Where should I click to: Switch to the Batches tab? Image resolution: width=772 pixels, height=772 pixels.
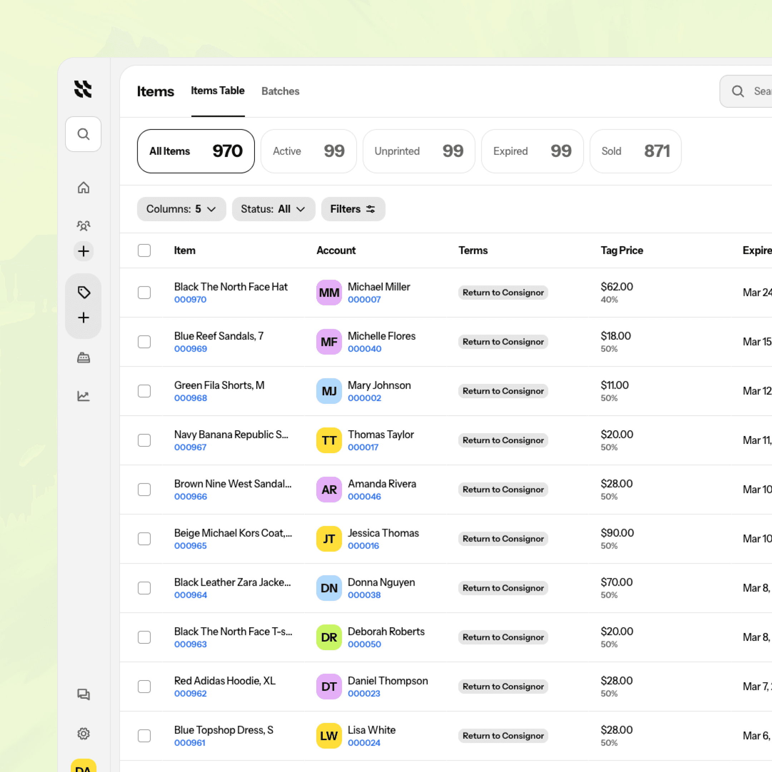(x=280, y=91)
